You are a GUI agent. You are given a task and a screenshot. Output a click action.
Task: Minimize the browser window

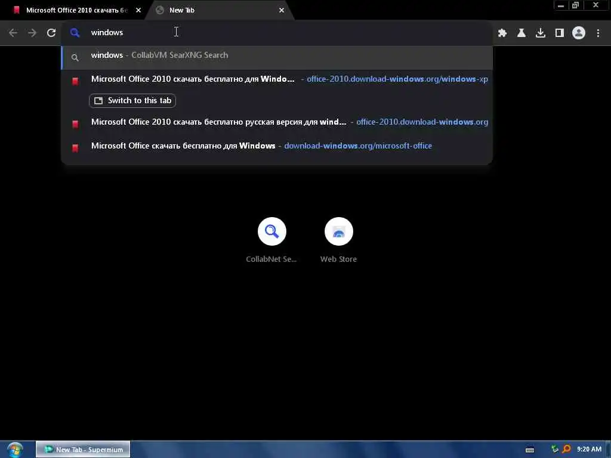[x=561, y=6]
